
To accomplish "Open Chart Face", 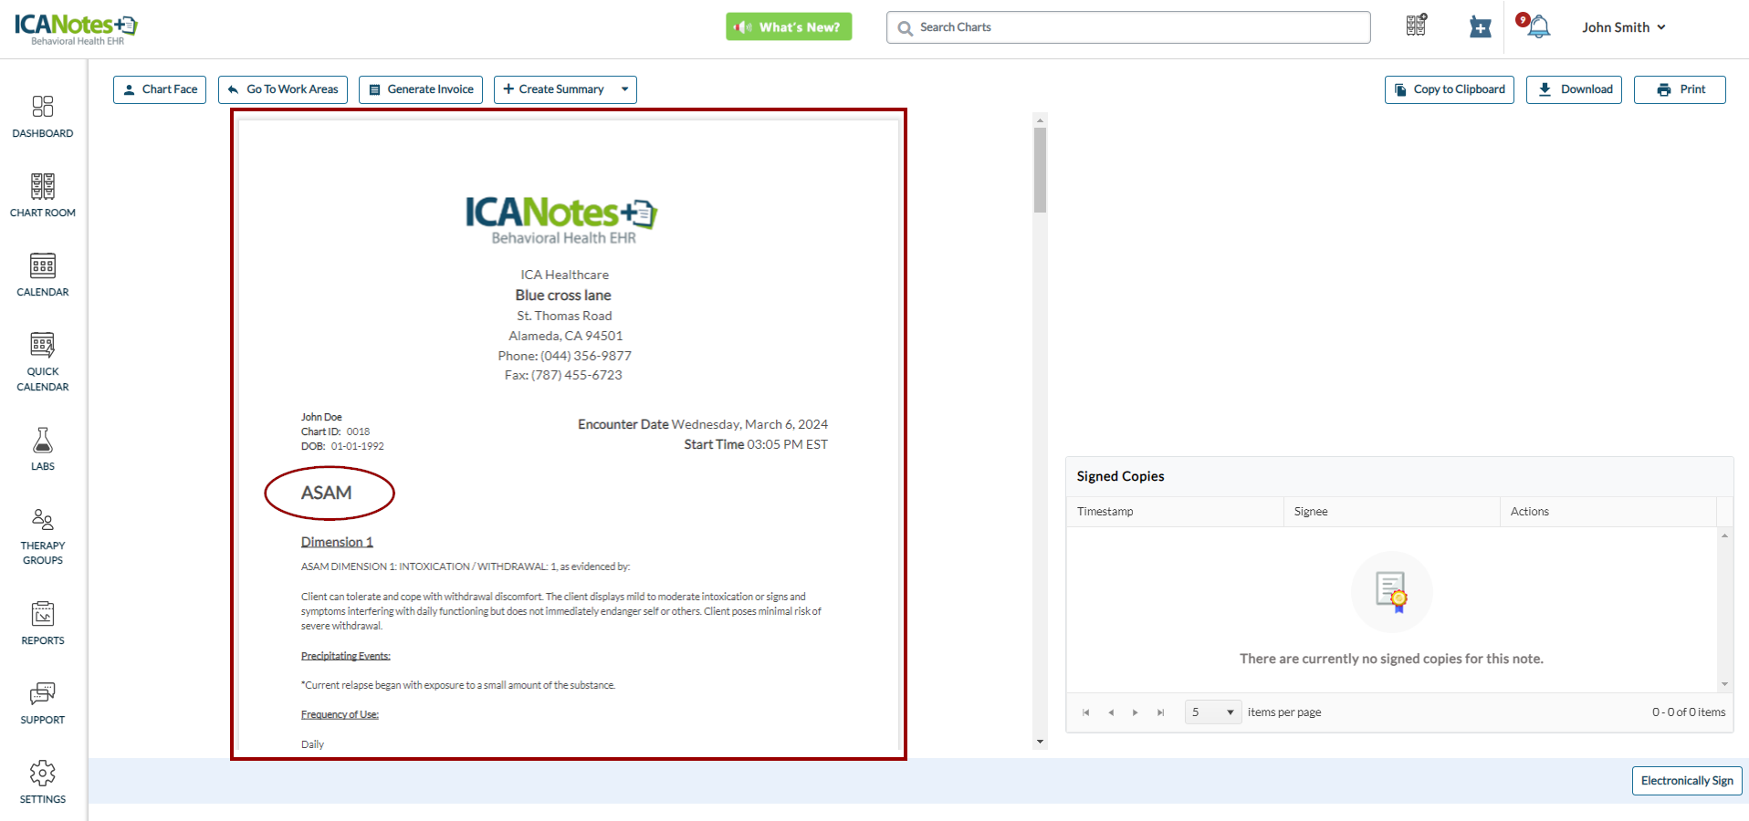I will [x=160, y=89].
